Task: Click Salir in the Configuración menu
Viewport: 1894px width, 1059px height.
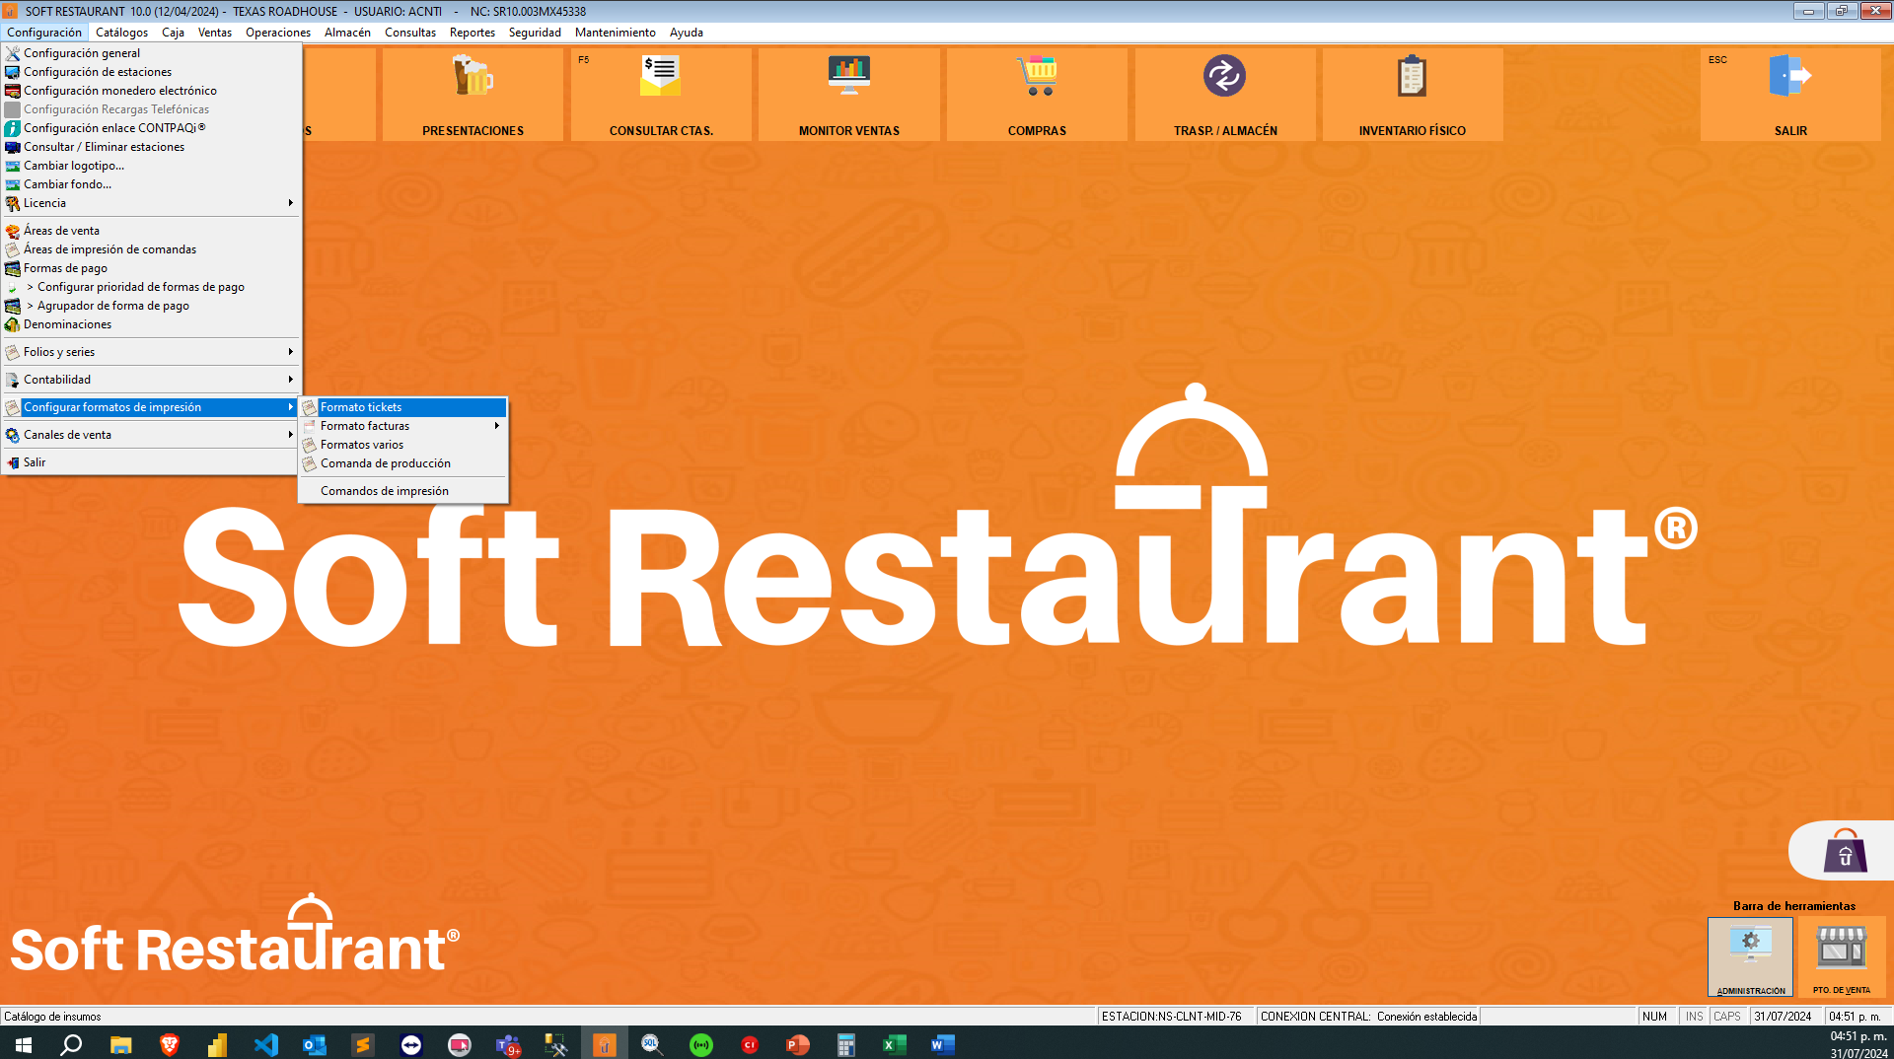Action: tap(150, 462)
